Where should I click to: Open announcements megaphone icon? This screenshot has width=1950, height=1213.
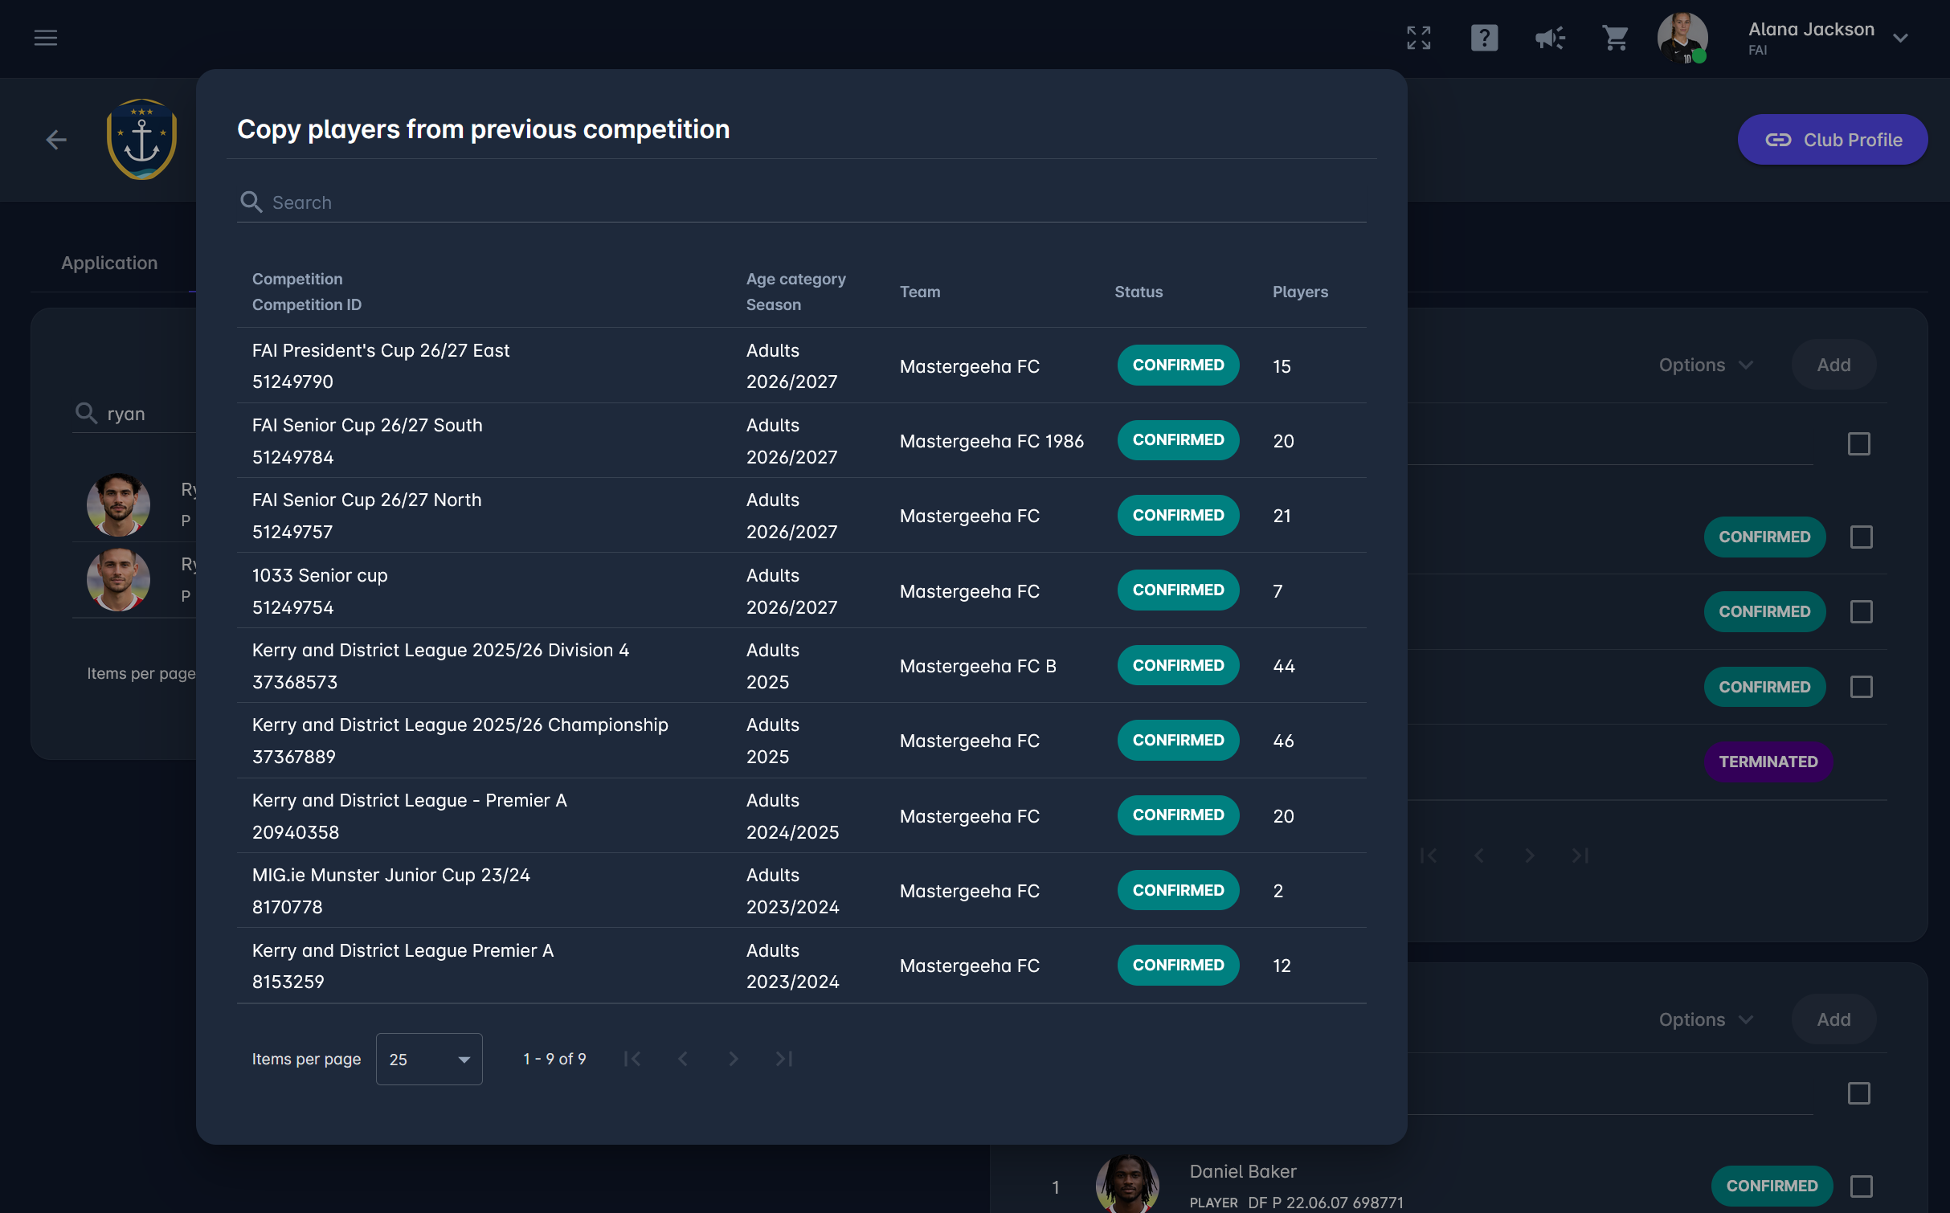(x=1550, y=38)
